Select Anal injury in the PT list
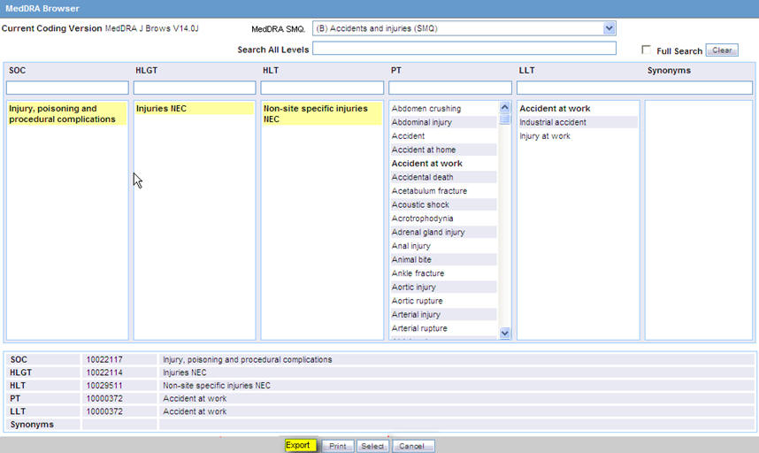The image size is (759, 453). click(411, 246)
